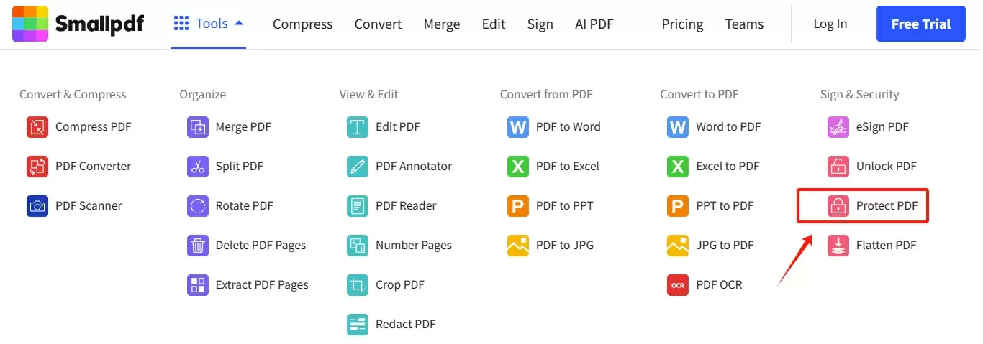Click the Smallpdf logo
The image size is (983, 344).
point(78,24)
